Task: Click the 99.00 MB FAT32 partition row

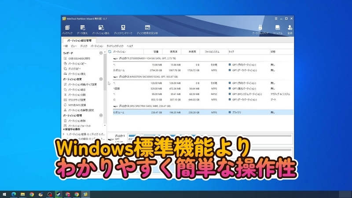Action: tap(203, 94)
